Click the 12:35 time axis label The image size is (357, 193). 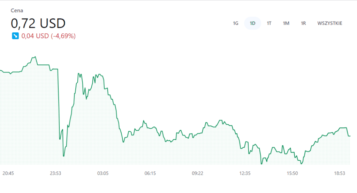(x=245, y=173)
